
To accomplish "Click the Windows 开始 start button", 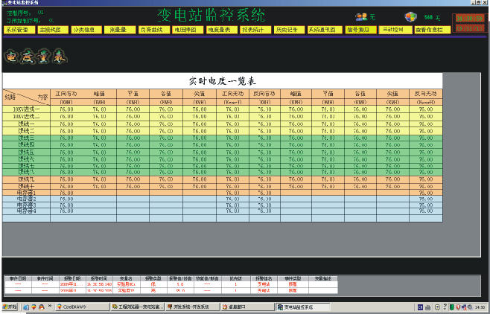I will click(x=11, y=307).
